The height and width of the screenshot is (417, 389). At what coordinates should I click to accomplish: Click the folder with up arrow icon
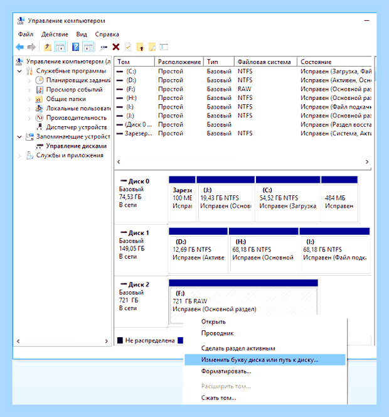(141, 47)
